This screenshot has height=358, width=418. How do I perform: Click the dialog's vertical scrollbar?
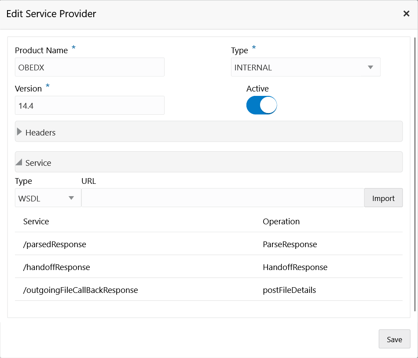[x=415, y=176]
